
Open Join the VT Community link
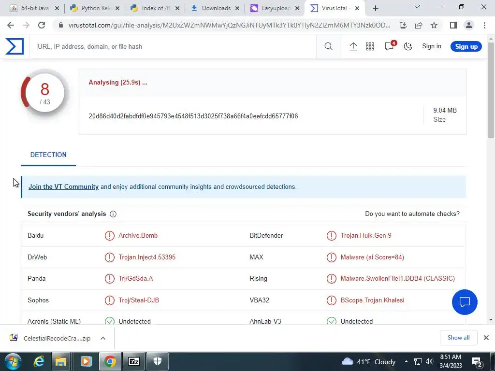coord(63,187)
